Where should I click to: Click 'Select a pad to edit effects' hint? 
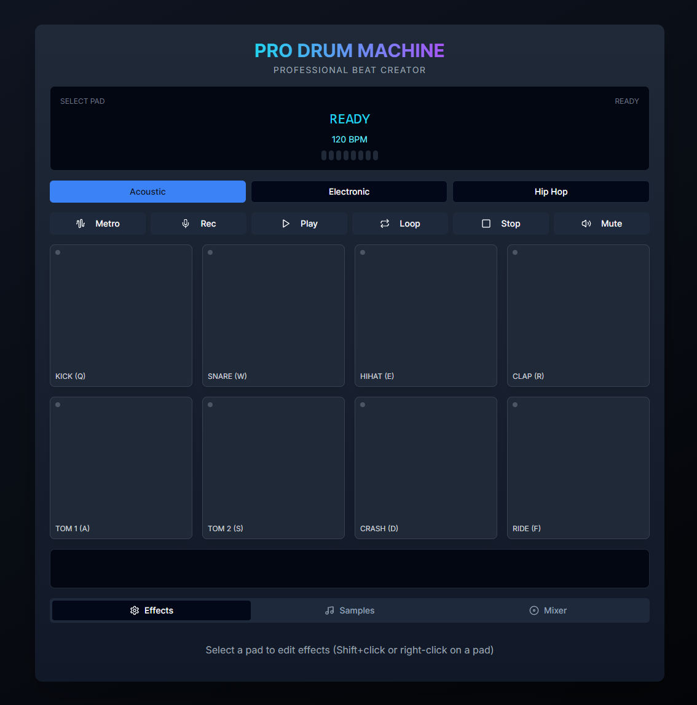pyautogui.click(x=350, y=650)
